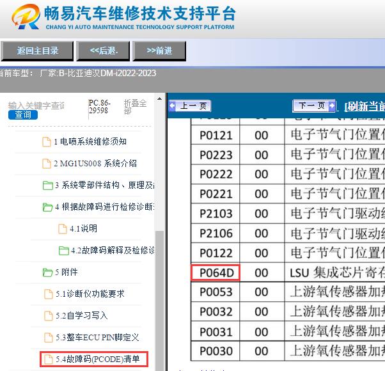The height and width of the screenshot is (371, 385).
Task: Go back with <<后退 button
Action: coord(103,51)
